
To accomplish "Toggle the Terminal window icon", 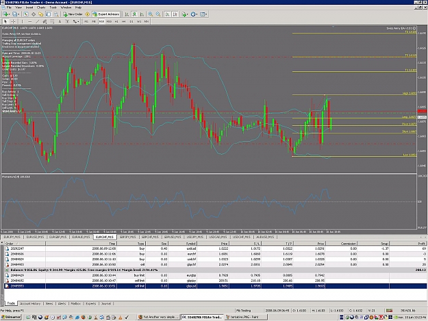I will [49, 14].
